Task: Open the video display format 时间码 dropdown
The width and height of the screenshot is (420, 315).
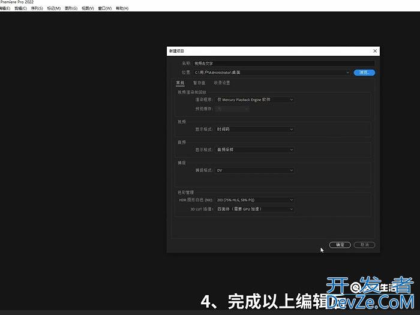Action: pyautogui.click(x=254, y=130)
